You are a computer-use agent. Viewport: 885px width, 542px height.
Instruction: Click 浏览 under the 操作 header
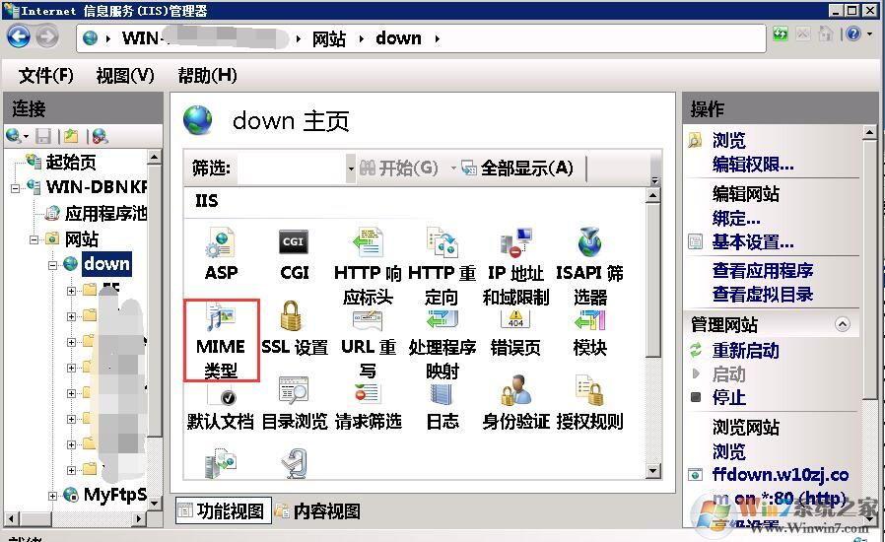click(x=728, y=140)
